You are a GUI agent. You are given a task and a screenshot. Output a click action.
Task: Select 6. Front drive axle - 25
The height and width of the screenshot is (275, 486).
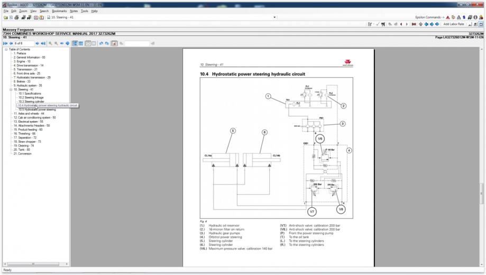26,74
